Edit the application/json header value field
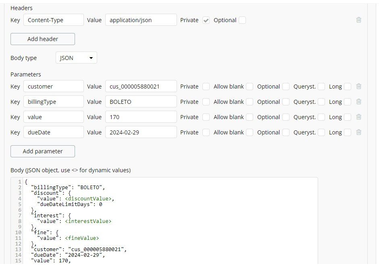Screen dimensions: 379x266 coord(141,20)
